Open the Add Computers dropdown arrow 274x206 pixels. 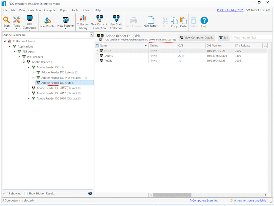29,30
